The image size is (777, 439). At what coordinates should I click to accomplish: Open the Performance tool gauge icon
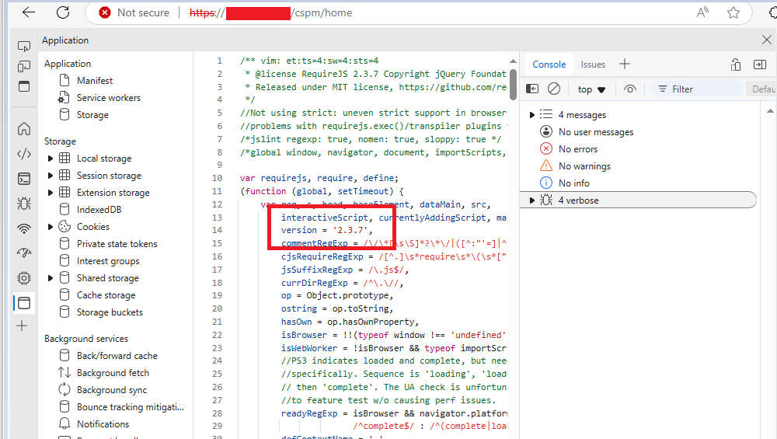point(24,253)
